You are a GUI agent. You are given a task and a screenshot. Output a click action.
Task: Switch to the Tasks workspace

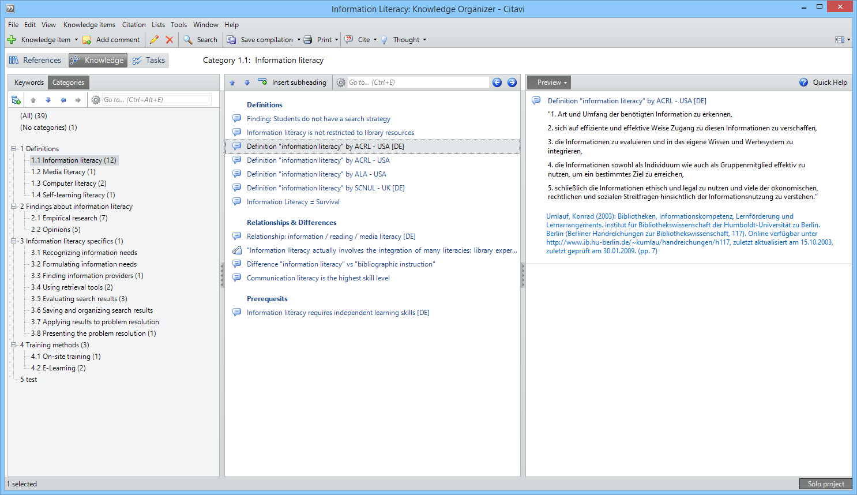point(149,61)
